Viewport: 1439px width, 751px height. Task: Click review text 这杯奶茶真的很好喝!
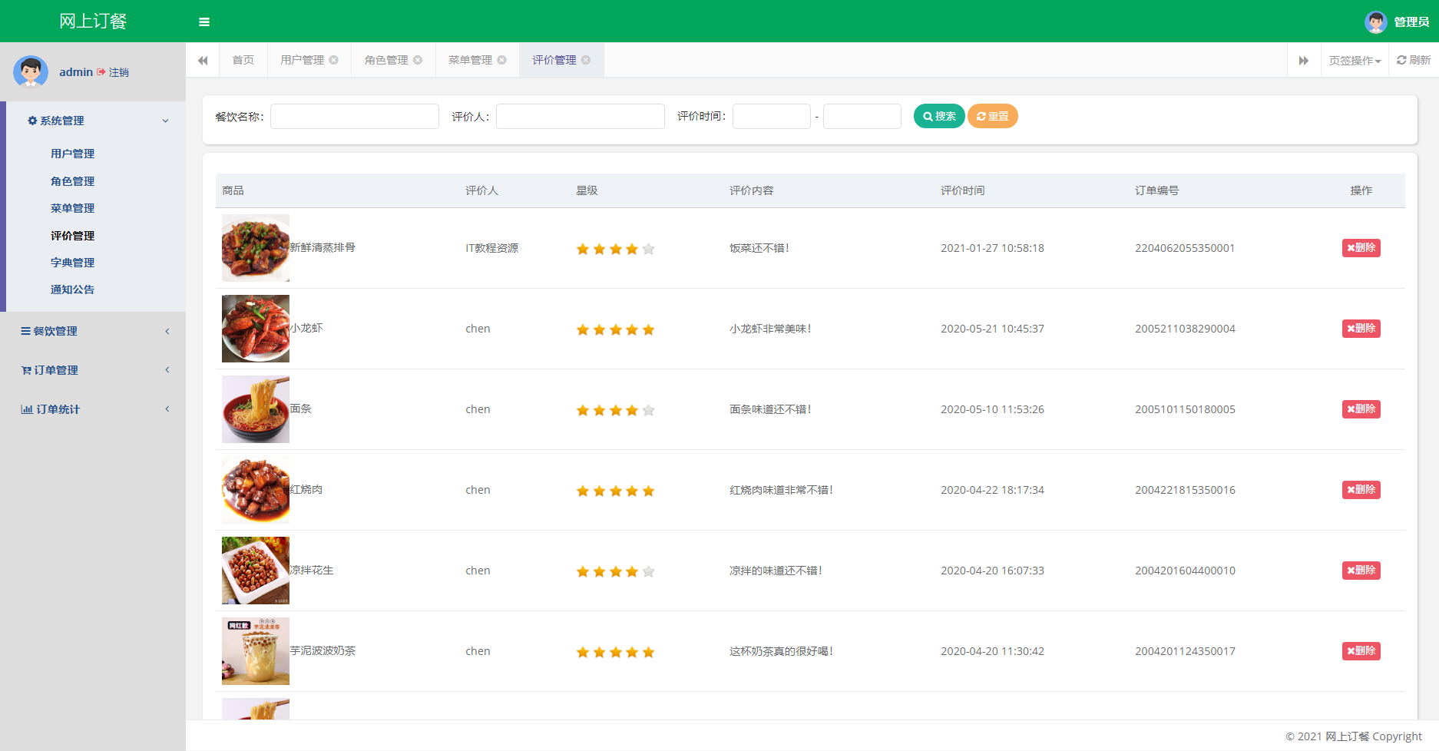pyautogui.click(x=781, y=651)
